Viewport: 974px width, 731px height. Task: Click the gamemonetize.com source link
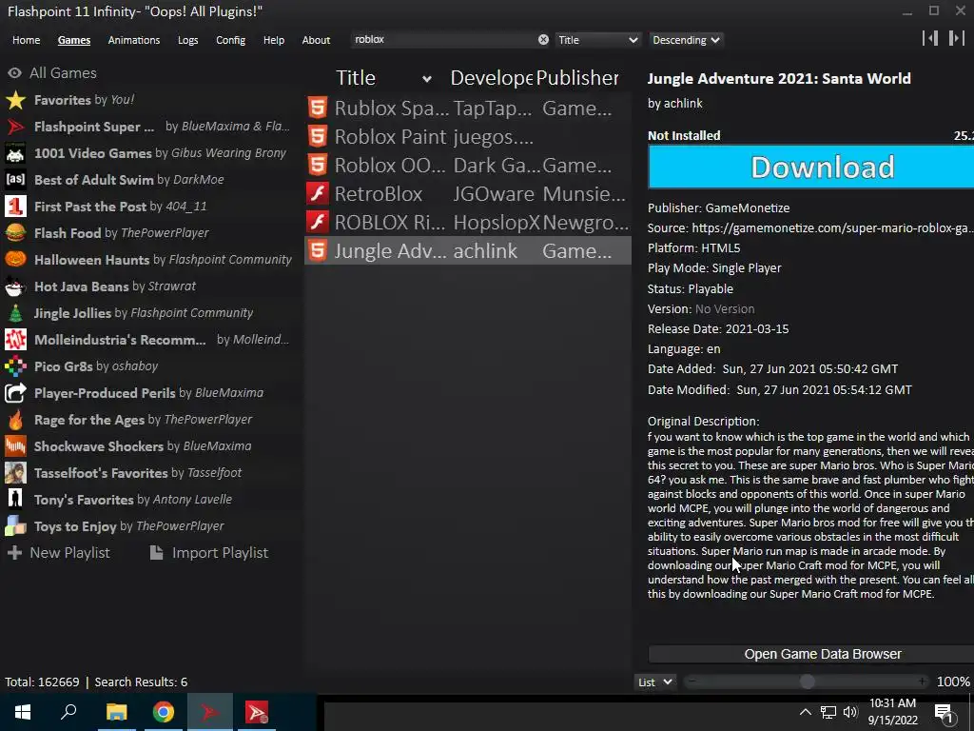point(832,228)
